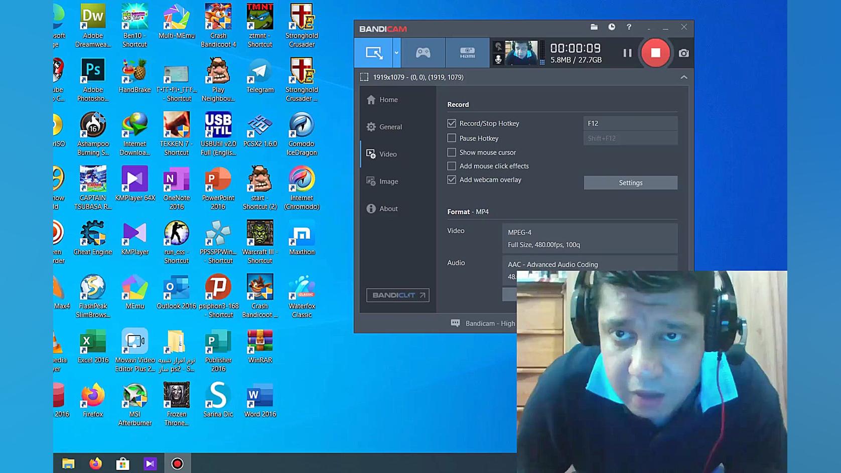The image size is (841, 473).
Task: Open the Home tab in Bandicam
Action: point(382,100)
